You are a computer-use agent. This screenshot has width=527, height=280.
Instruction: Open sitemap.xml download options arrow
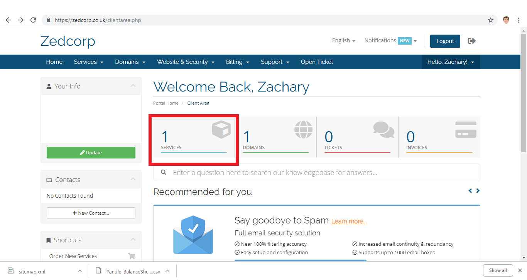coord(80,271)
